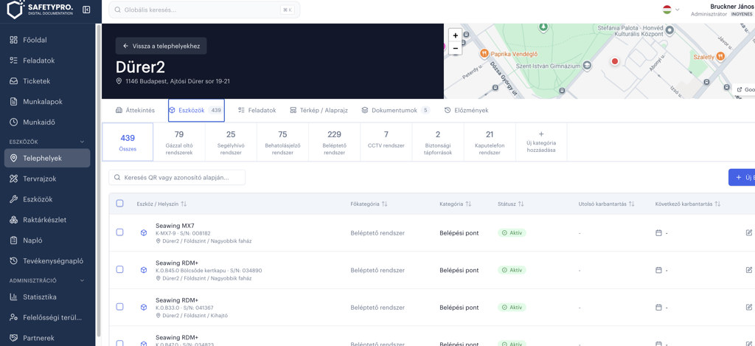This screenshot has height=346, width=755.
Task: Open Eszközök in the sidebar
Action: (47, 199)
